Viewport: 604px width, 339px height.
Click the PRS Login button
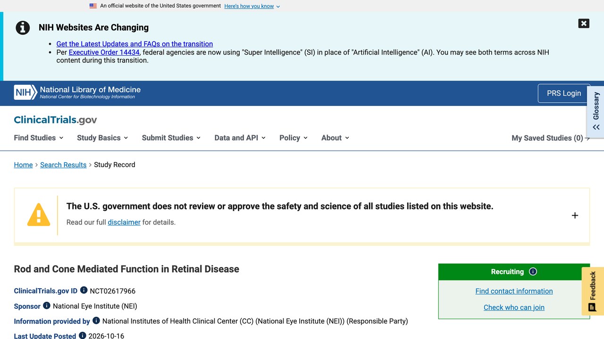[564, 93]
